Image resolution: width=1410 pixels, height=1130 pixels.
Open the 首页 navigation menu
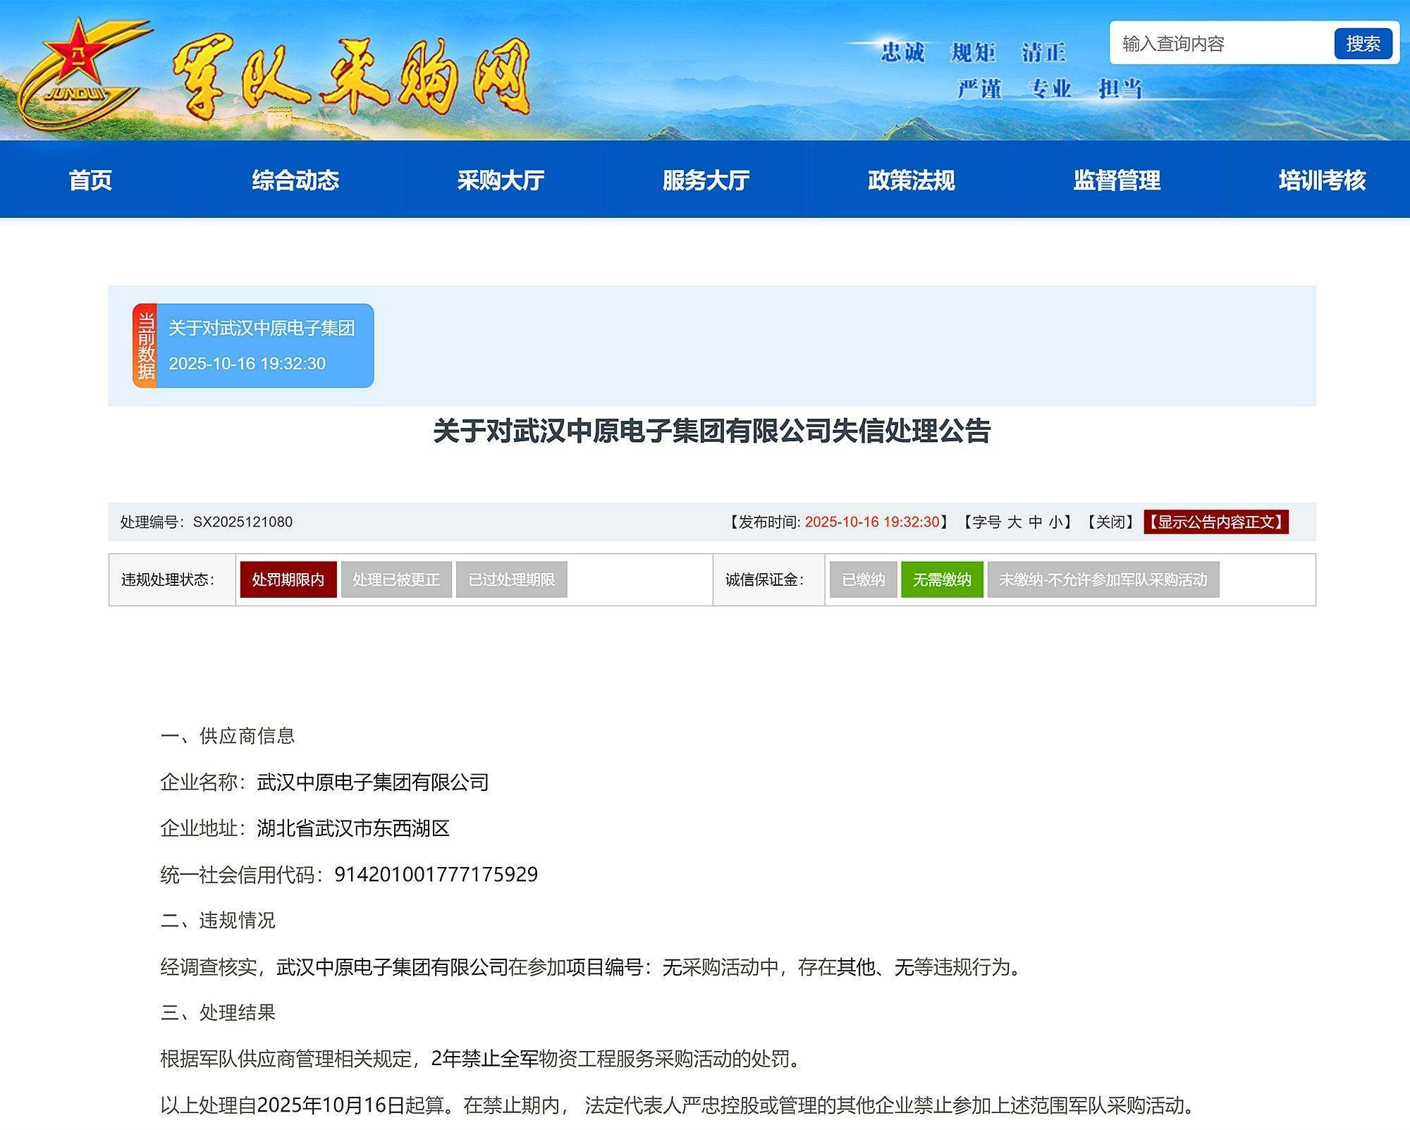point(92,180)
